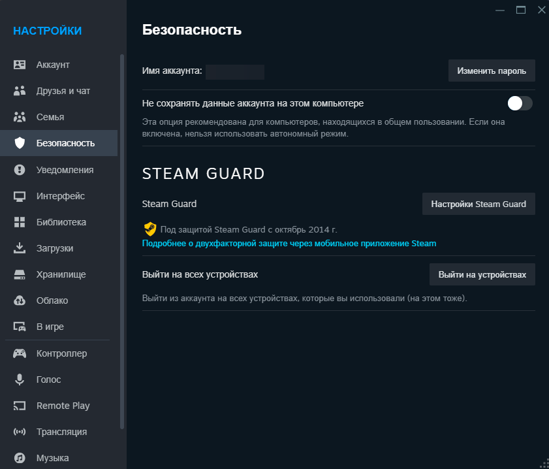Switch to Облако settings
The image size is (549, 469).
pyautogui.click(x=59, y=300)
